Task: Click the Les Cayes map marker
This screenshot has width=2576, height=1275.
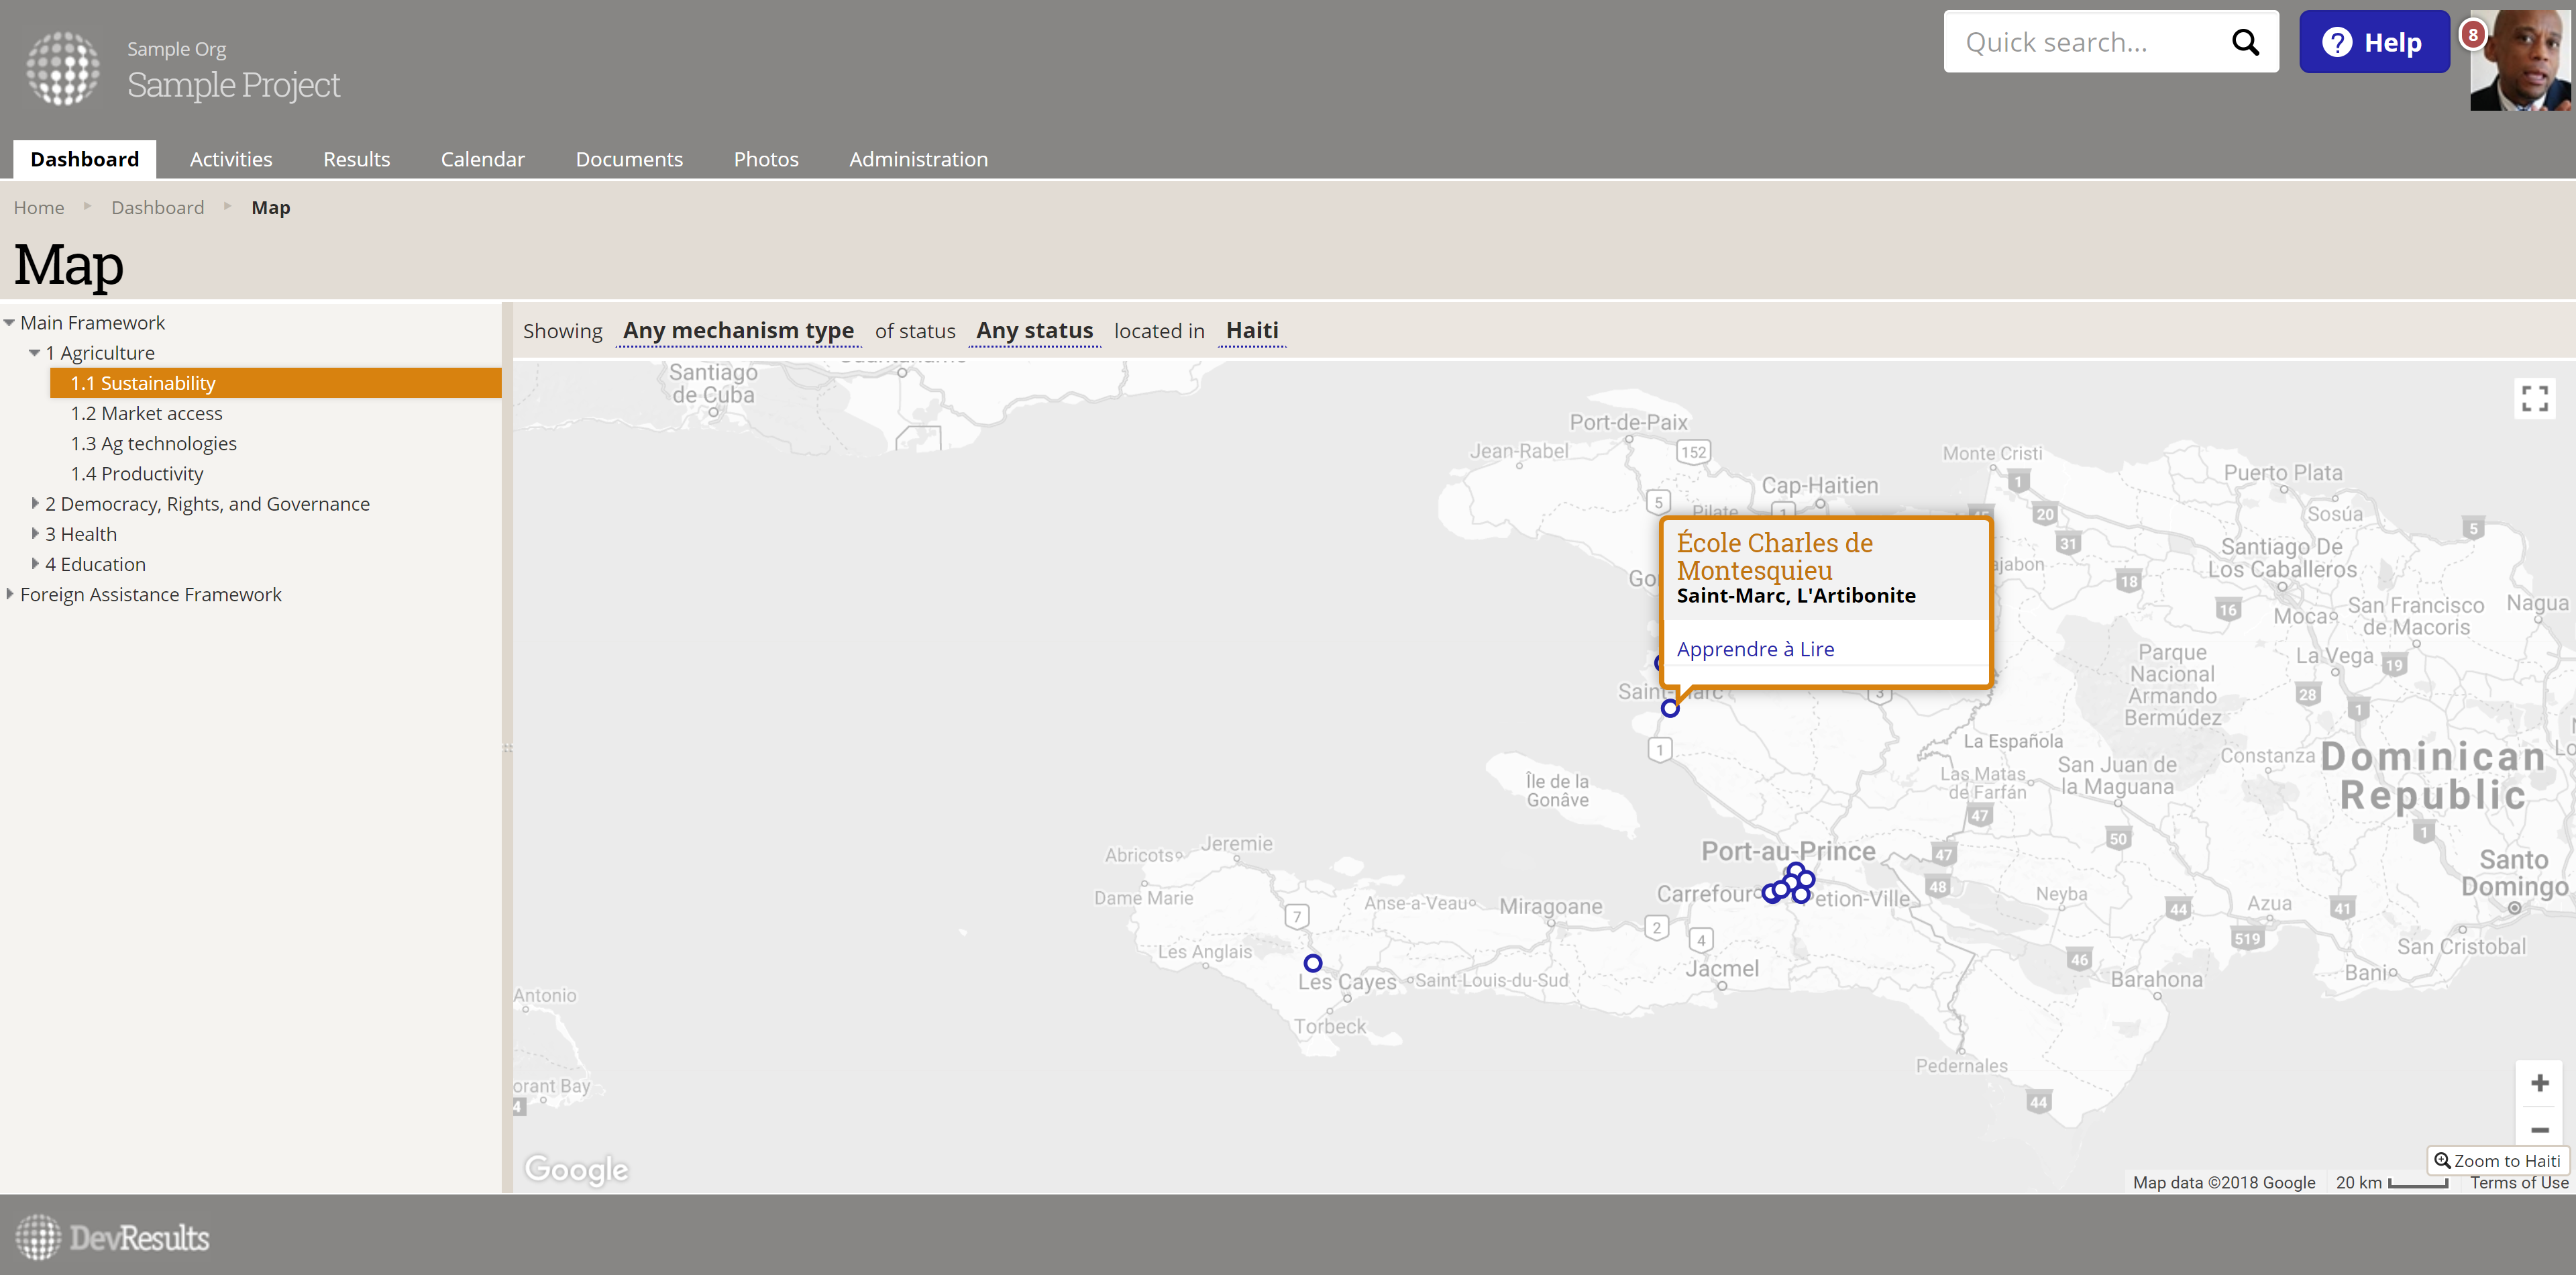Action: [1312, 963]
